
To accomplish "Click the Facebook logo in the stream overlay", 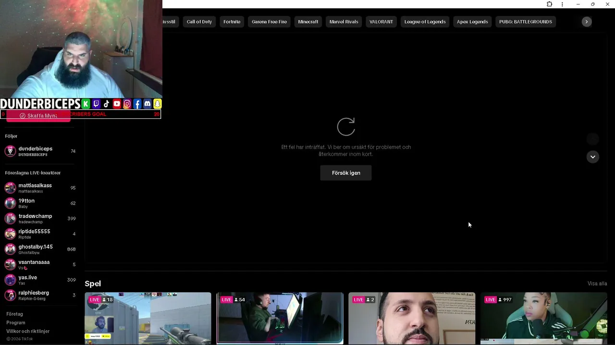I will [x=137, y=104].
